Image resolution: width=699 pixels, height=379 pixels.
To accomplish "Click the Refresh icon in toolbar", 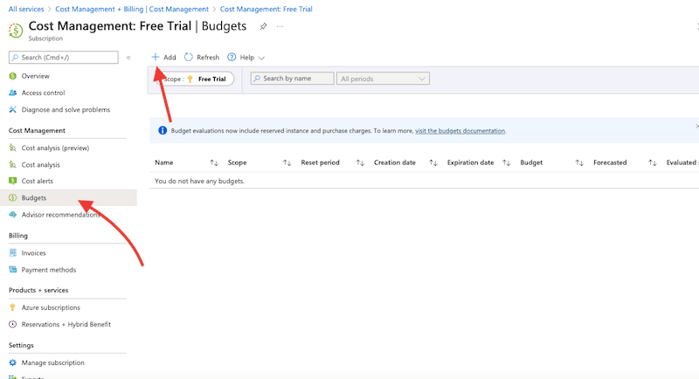I will [189, 57].
